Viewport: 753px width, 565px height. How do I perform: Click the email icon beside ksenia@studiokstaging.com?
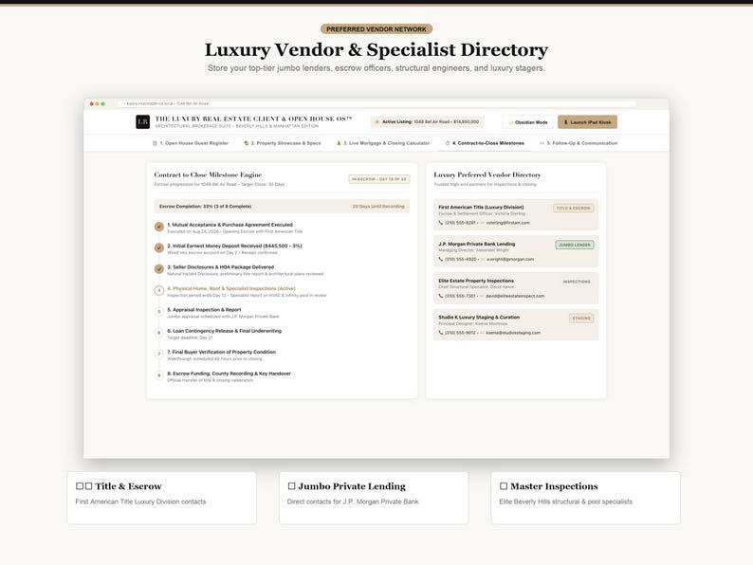tap(482, 333)
